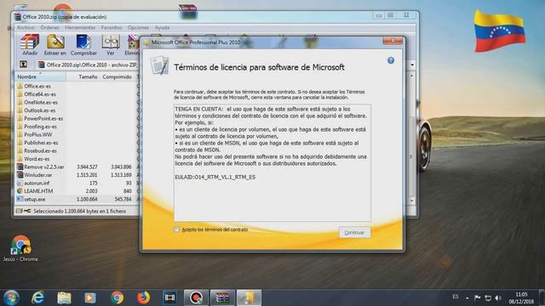Switch to the screen recorder taskbar button
The image size is (545, 306).
click(x=196, y=297)
